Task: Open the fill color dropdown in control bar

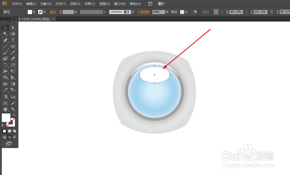Action: tap(34, 12)
